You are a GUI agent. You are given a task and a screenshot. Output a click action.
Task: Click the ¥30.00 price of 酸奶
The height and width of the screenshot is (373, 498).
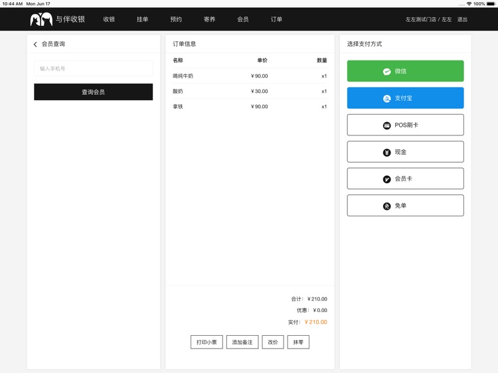click(259, 91)
